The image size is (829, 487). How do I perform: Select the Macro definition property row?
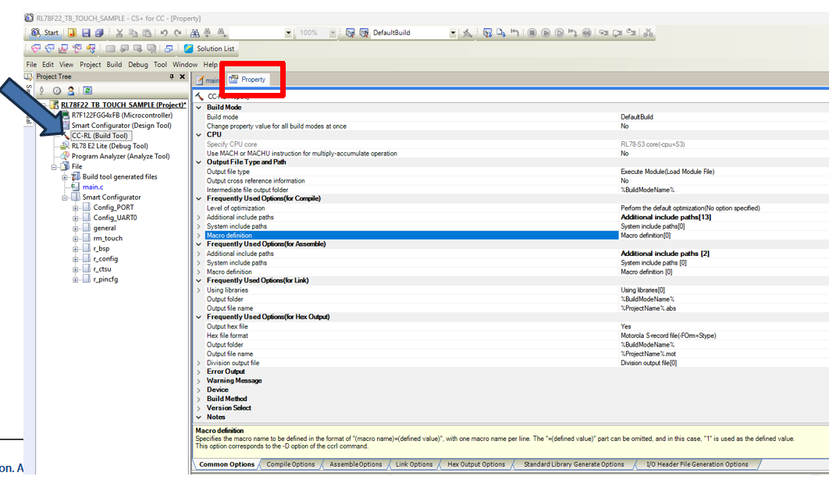[411, 235]
